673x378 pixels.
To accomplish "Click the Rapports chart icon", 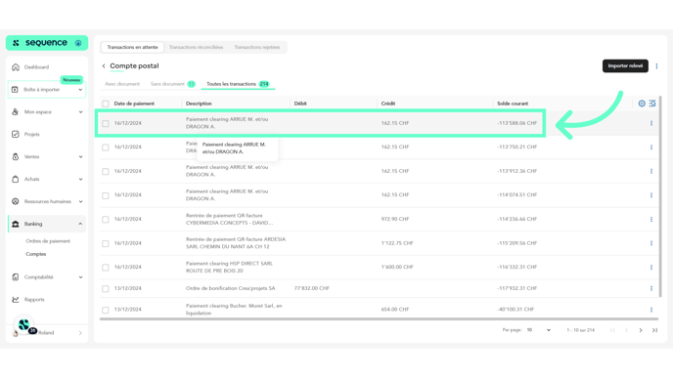I will [16, 300].
